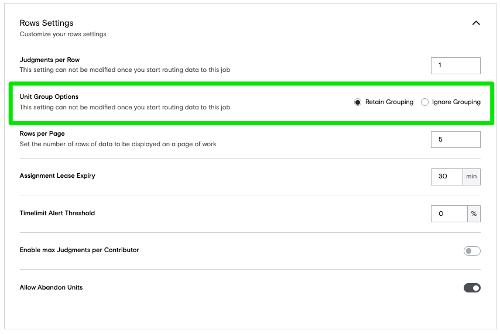500x334 pixels.
Task: Click the Timelimit Alert Threshold label
Action: click(57, 213)
